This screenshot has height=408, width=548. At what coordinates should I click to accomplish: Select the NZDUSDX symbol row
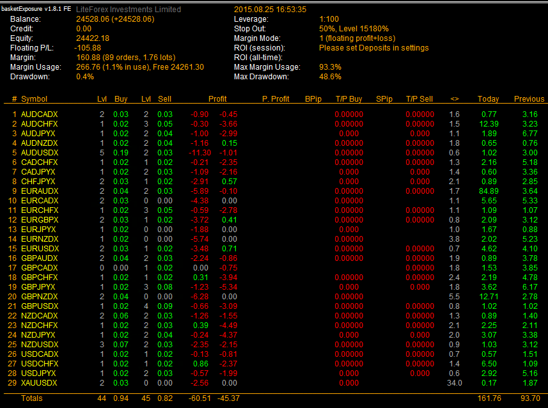[x=40, y=345]
